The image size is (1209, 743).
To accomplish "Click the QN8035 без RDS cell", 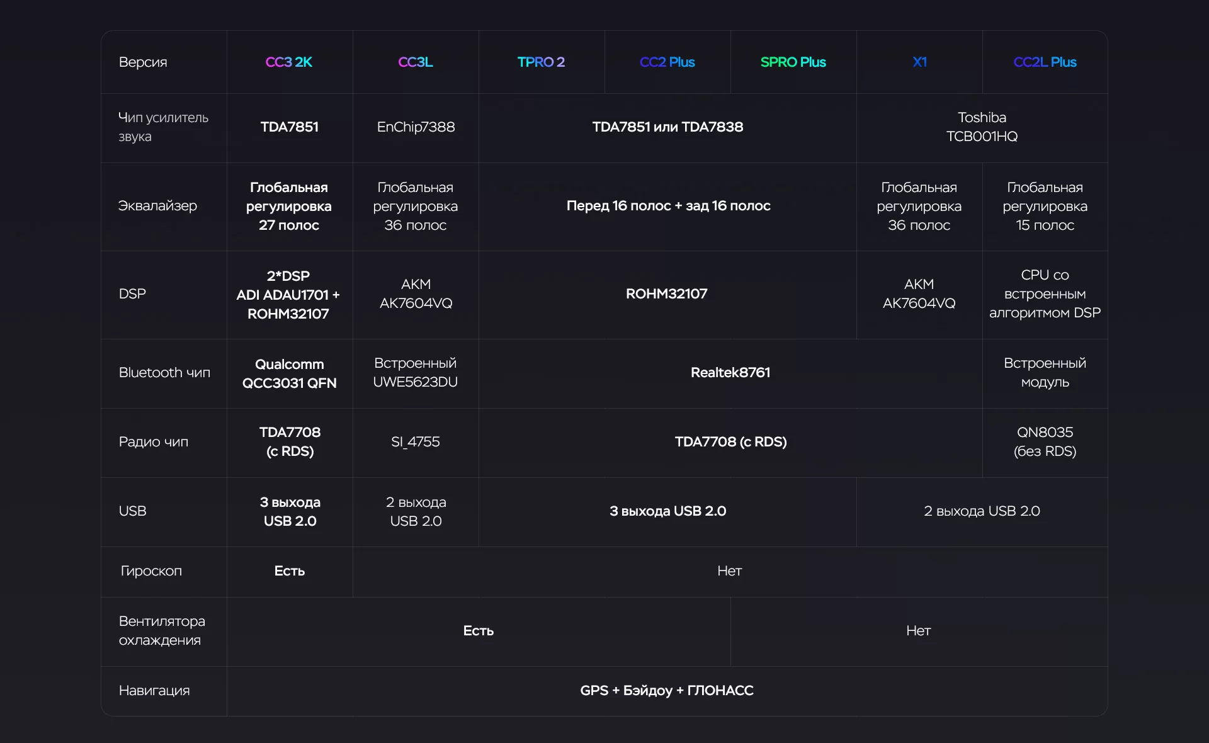I will click(1045, 442).
